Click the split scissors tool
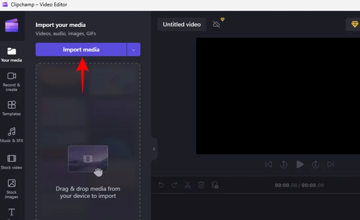360x220 pixels. [x=188, y=185]
